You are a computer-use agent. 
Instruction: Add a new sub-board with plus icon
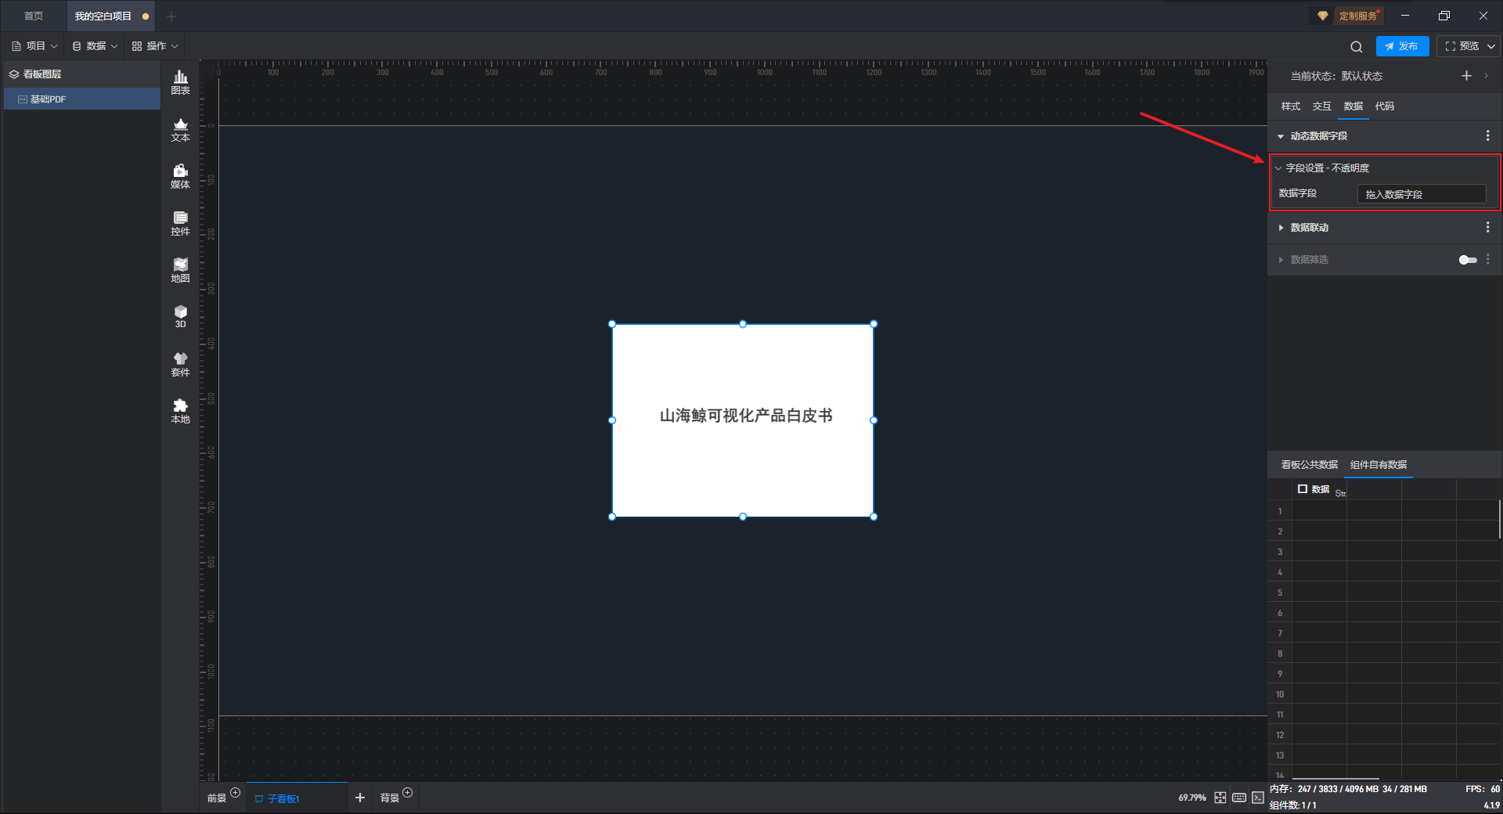(360, 798)
